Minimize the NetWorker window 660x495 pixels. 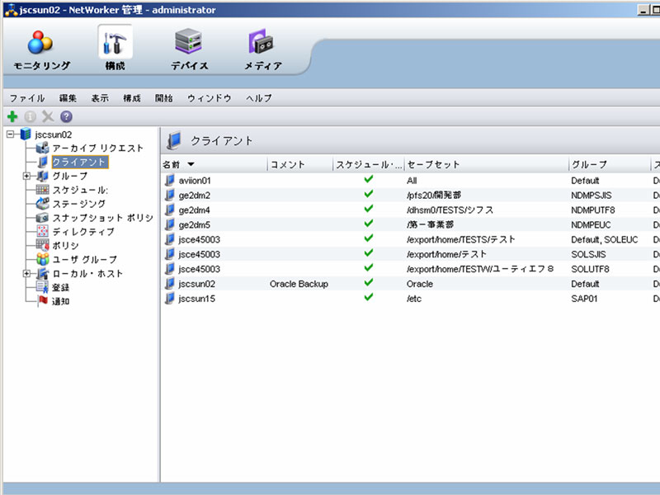[x=643, y=10]
